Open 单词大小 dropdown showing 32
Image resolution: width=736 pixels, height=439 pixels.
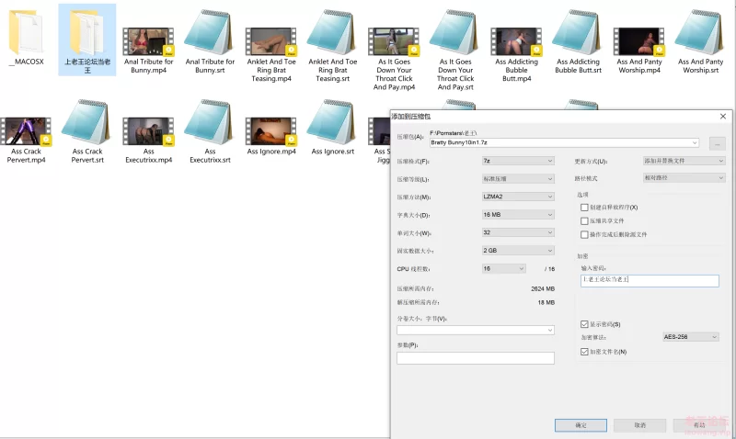pyautogui.click(x=518, y=232)
